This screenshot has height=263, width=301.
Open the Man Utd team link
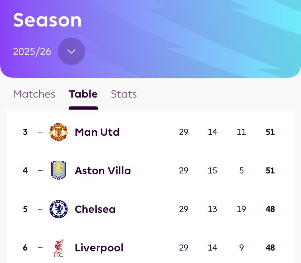click(97, 132)
